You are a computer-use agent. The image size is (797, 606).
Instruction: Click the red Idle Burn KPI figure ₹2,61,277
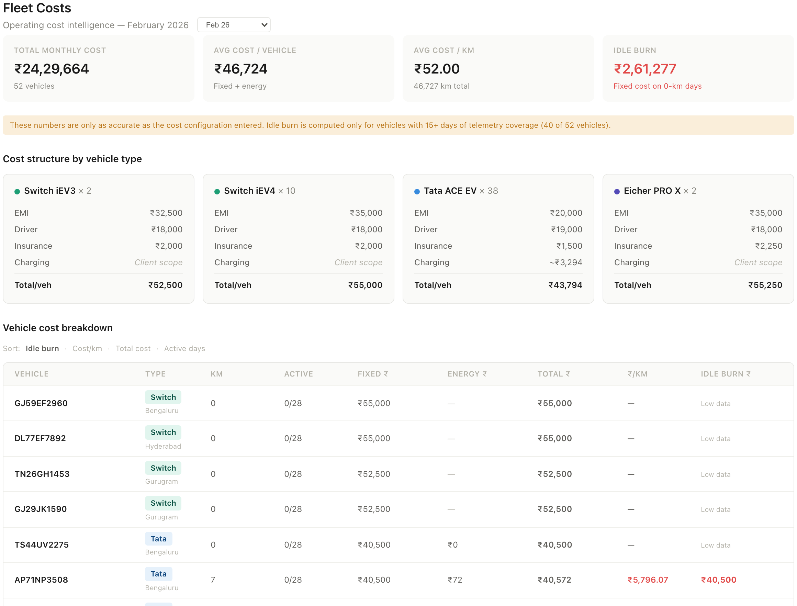(644, 69)
